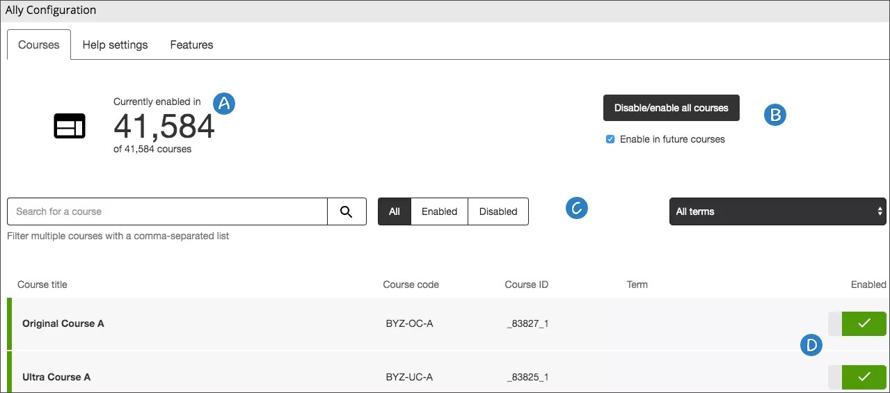
Task: Select the Ultra Course A title
Action: point(56,377)
